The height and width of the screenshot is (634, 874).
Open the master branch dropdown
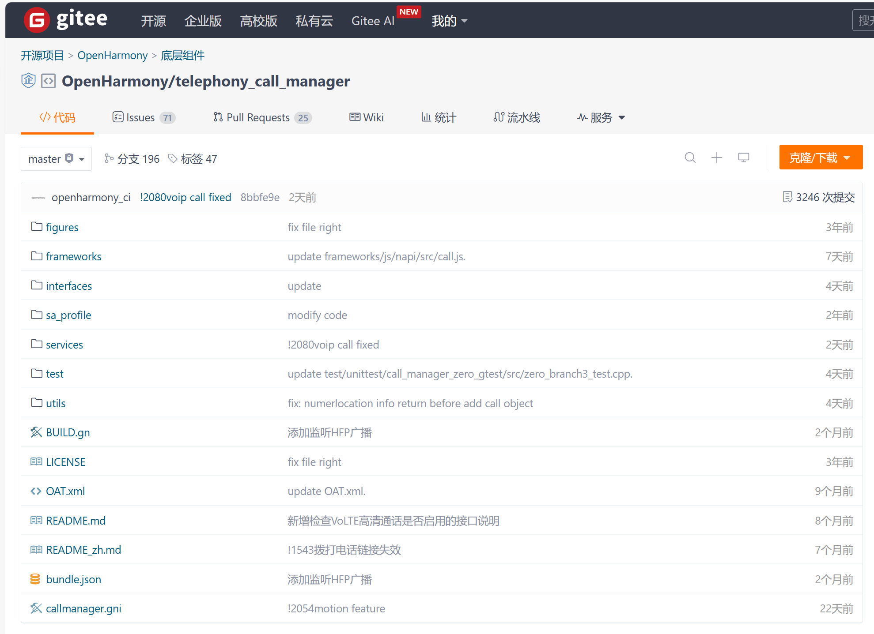[x=56, y=159]
